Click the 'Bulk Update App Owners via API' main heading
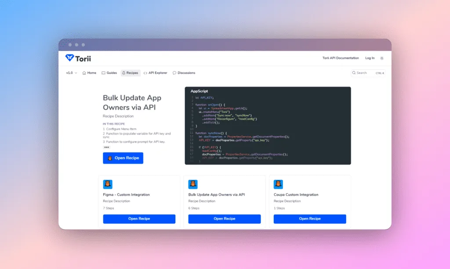Screen dimensions: 450x269 (x=132, y=102)
